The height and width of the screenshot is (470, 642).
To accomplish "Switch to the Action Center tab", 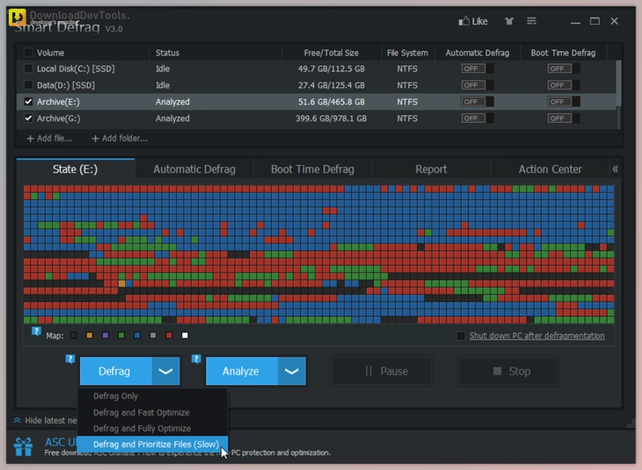I will (550, 169).
